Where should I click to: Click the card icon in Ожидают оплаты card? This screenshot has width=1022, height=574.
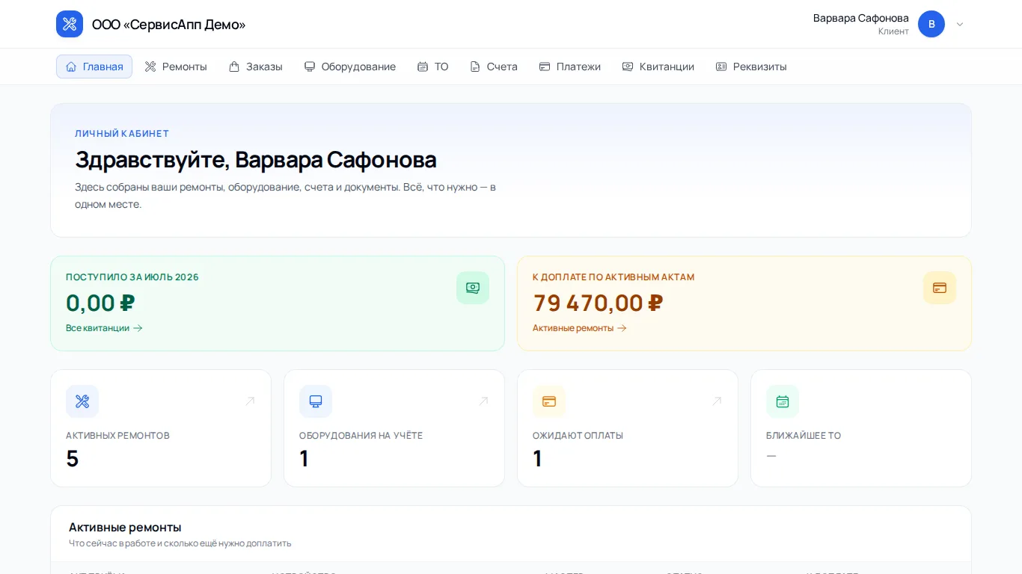(549, 401)
